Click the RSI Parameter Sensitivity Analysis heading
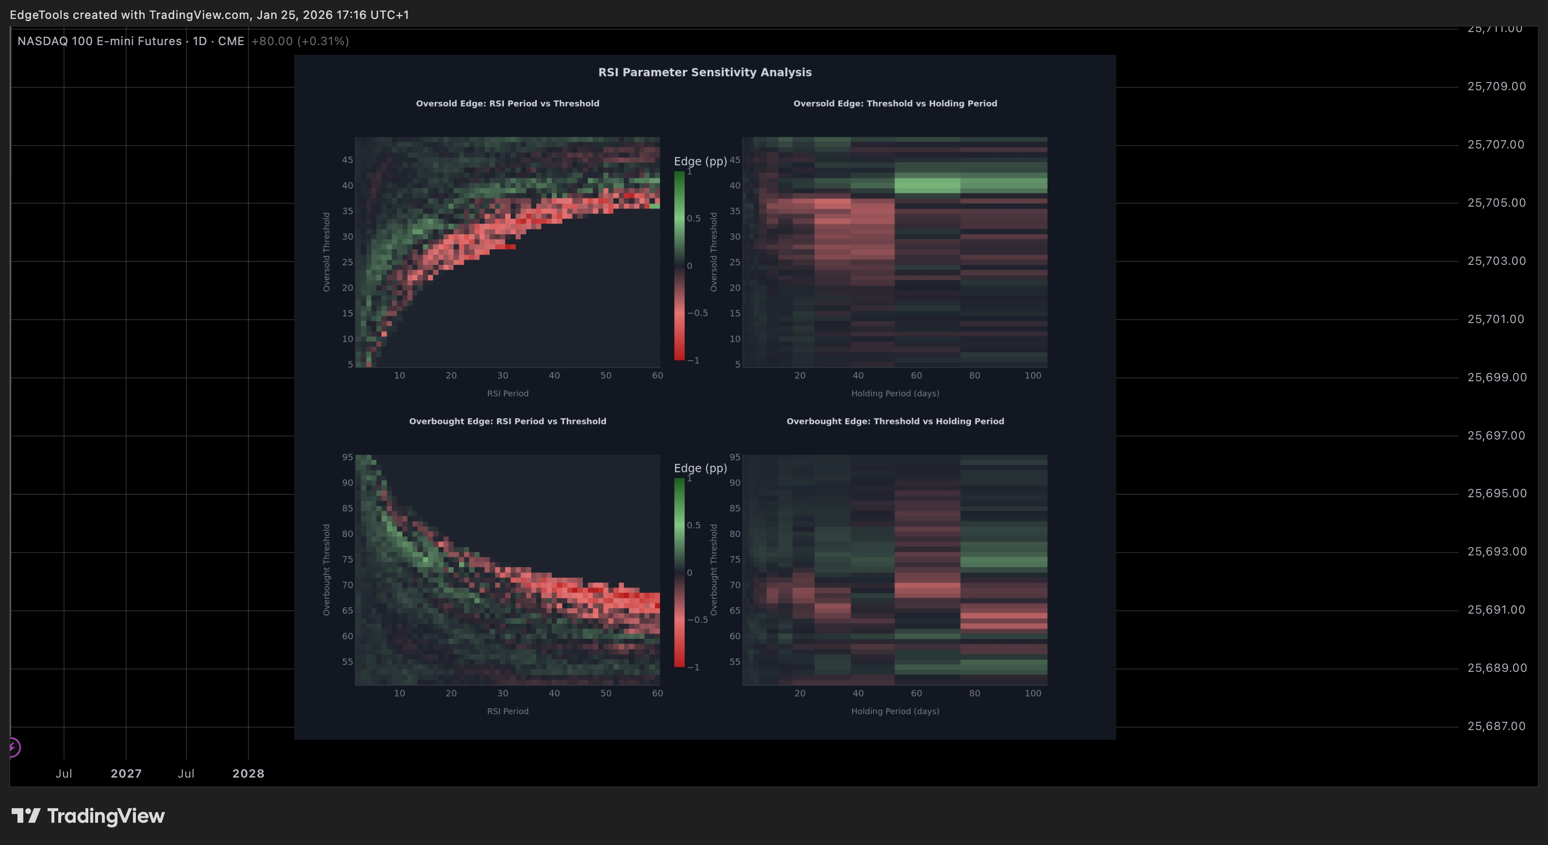 705,72
